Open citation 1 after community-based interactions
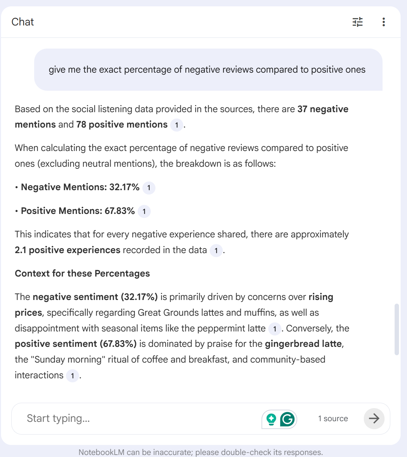 [72, 376]
